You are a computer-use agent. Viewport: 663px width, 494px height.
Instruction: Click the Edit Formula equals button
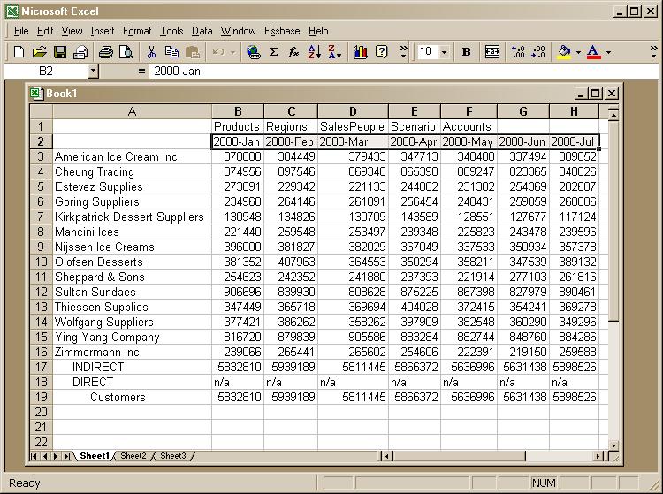141,72
